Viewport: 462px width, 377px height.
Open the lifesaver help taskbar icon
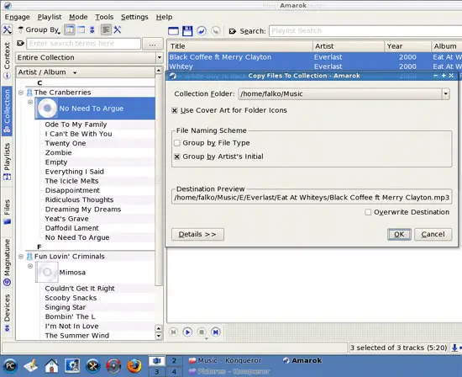113,366
